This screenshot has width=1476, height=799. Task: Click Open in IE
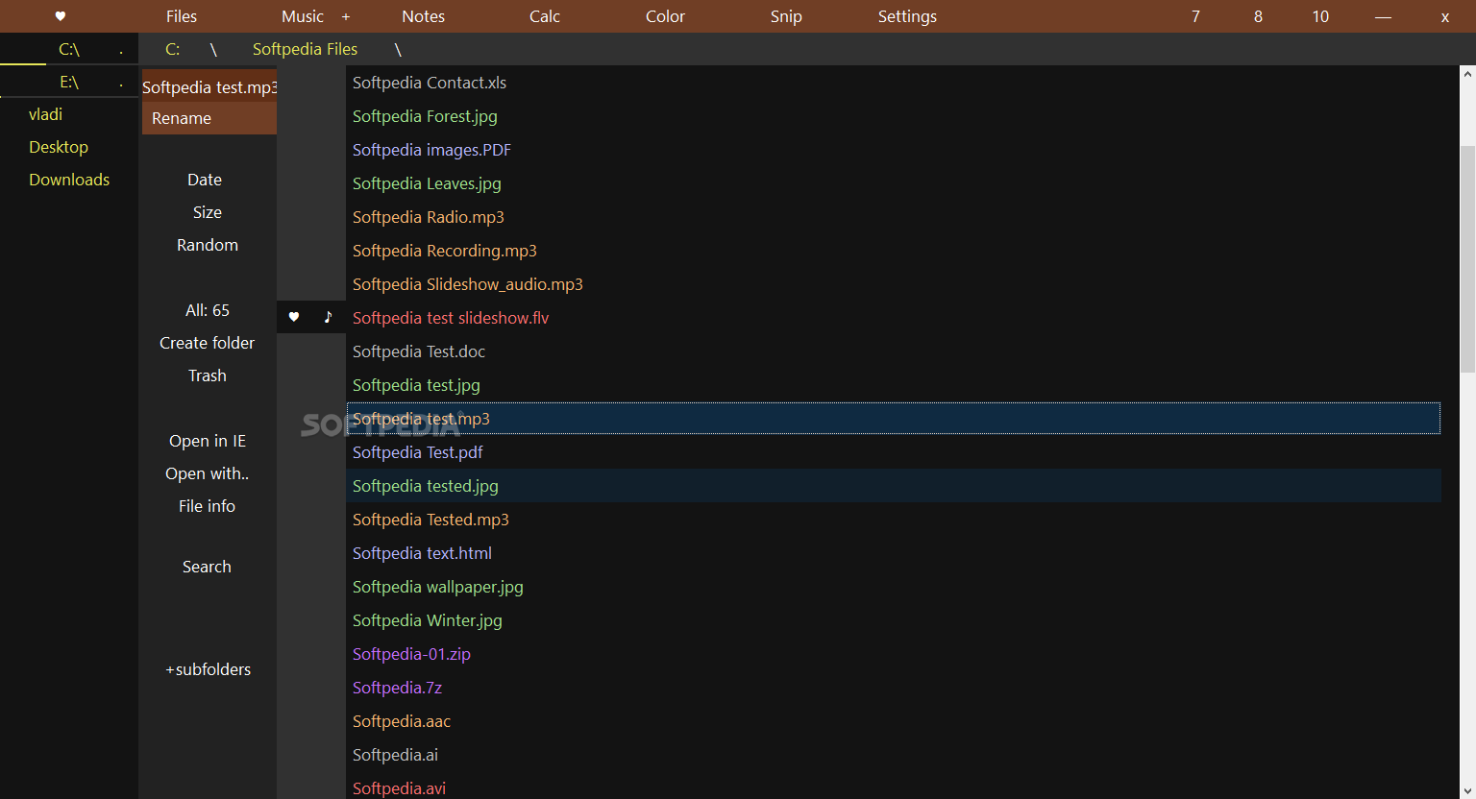(208, 441)
